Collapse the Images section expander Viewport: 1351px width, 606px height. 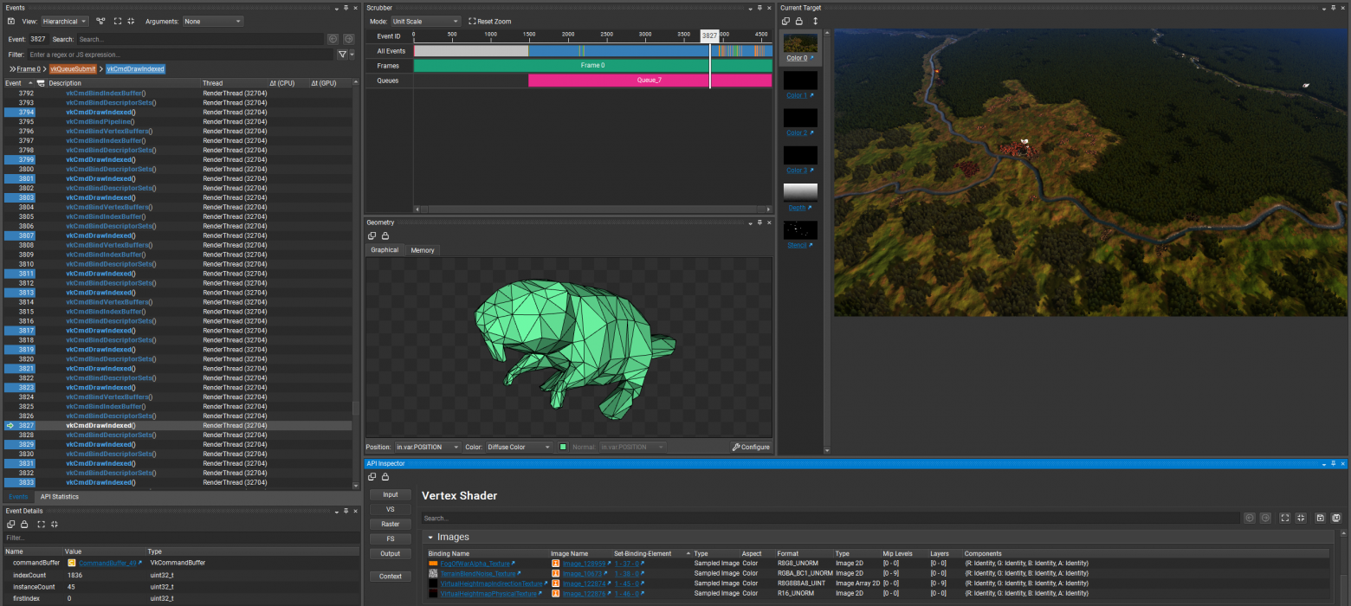430,538
